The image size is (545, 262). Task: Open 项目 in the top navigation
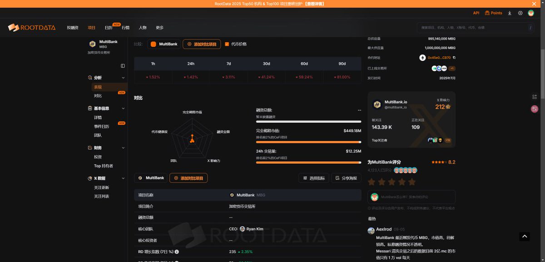click(91, 28)
